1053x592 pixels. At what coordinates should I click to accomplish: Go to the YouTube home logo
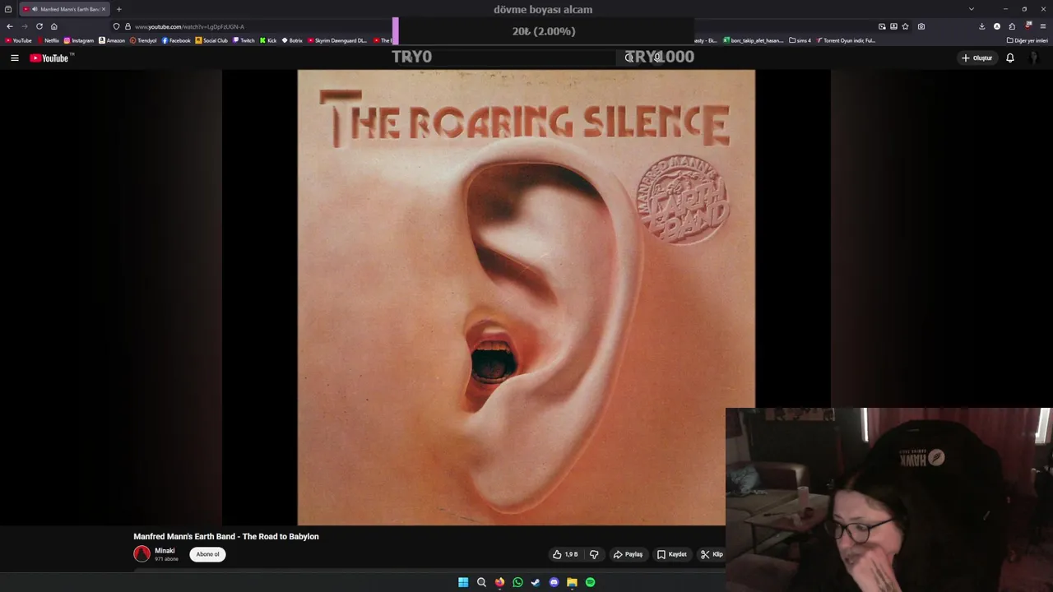(51, 58)
